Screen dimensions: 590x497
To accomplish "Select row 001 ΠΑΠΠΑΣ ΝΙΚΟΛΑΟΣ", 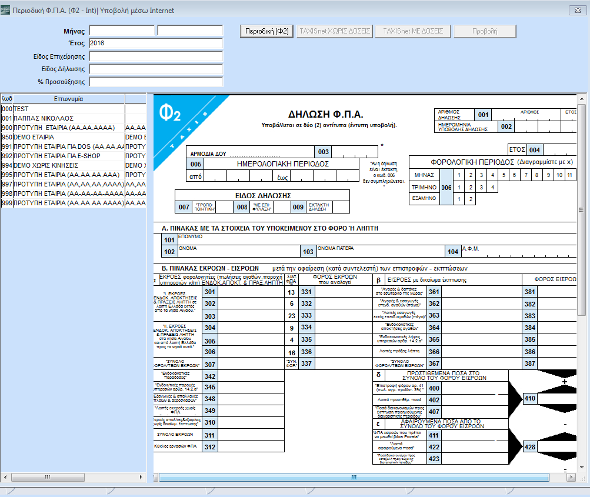I will click(74, 118).
